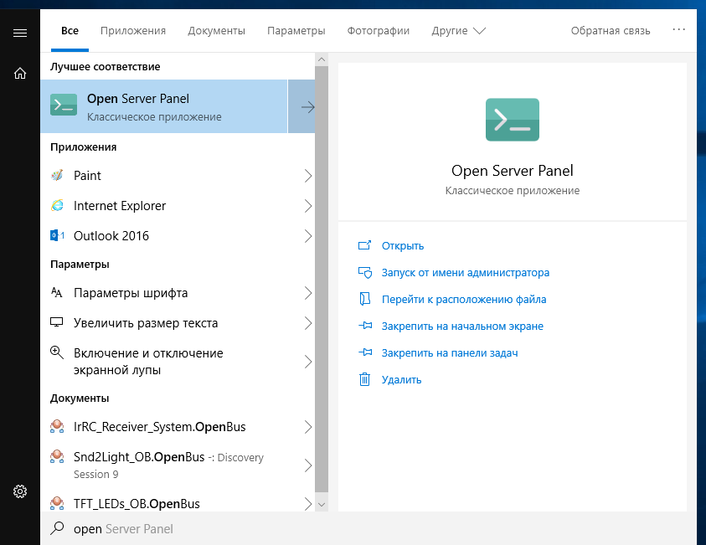706x545 pixels.
Task: Click the search input field with 'open'
Action: click(x=368, y=528)
